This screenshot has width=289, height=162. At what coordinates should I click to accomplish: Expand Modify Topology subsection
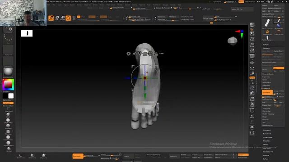pyautogui.click(x=268, y=114)
